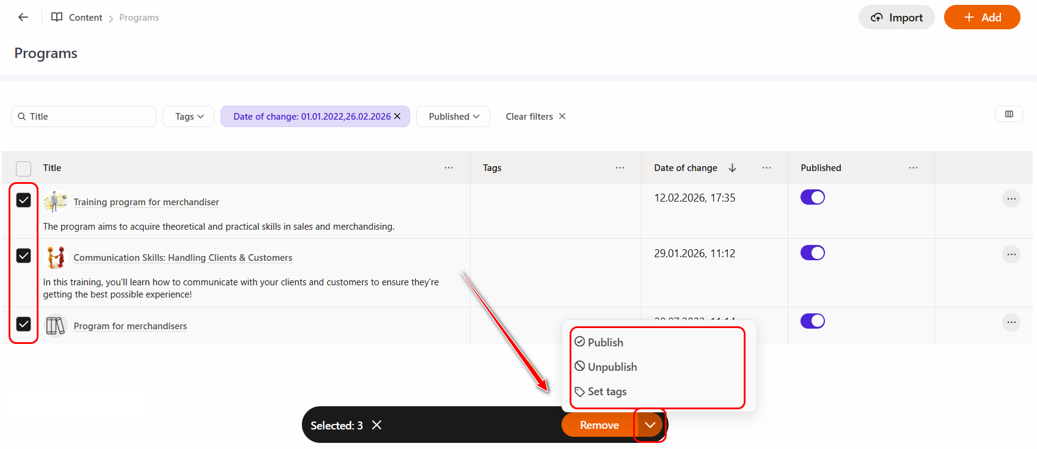Choose Unpublish from the bulk actions menu
The width and height of the screenshot is (1037, 449).
click(612, 367)
